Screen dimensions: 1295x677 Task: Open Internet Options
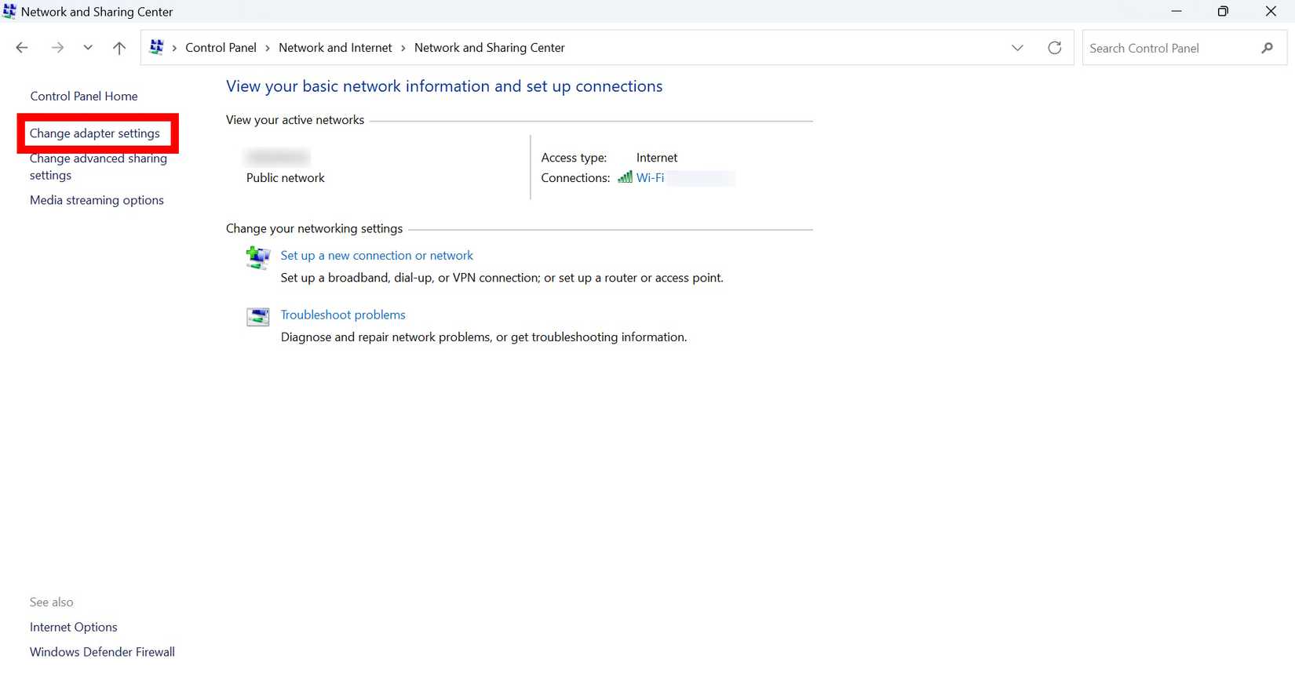pos(74,627)
